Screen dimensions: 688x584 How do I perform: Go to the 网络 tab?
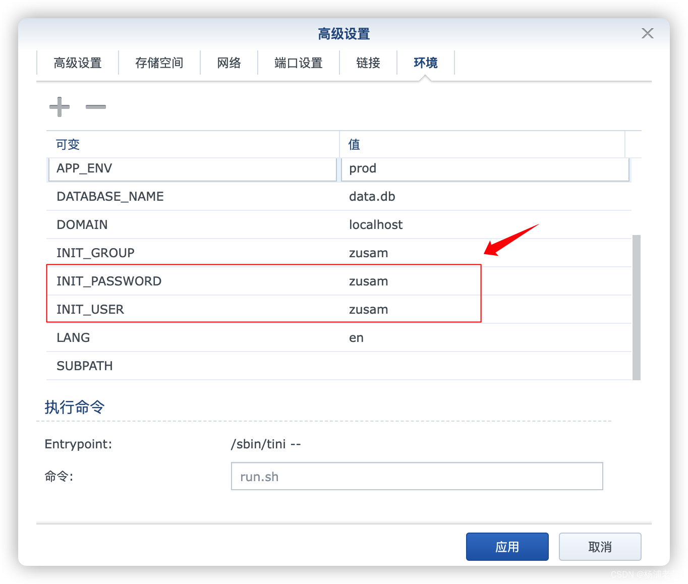point(229,63)
